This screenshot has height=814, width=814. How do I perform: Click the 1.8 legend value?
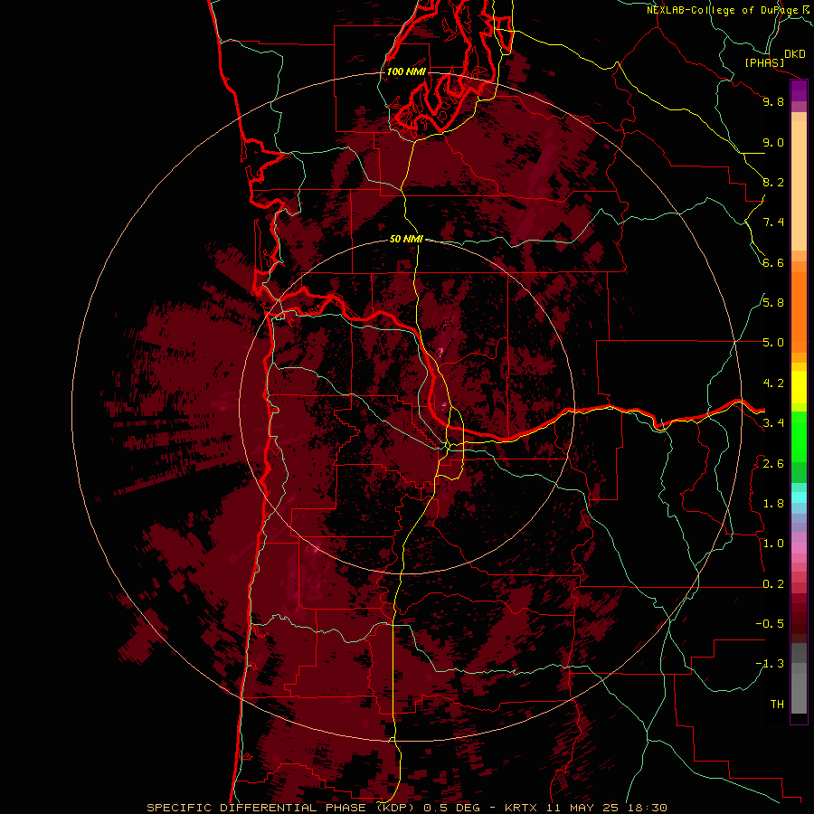point(773,504)
